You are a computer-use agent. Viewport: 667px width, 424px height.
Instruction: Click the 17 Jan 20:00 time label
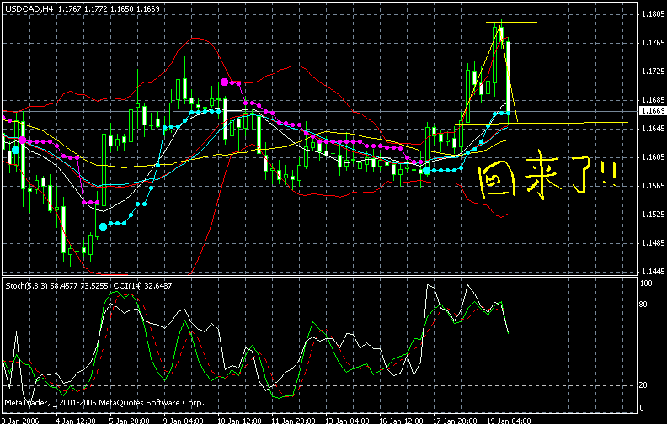455,421
